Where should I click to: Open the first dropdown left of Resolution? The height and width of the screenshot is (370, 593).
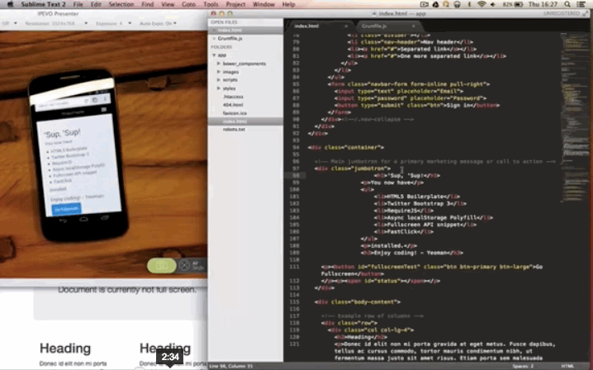point(9,23)
